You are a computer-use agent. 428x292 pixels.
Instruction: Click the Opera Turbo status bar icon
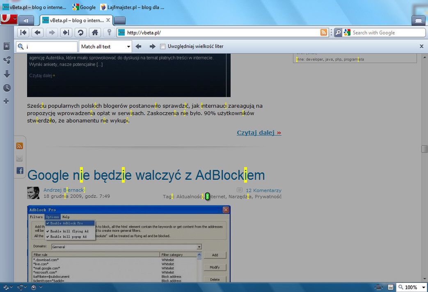[x=34, y=287]
